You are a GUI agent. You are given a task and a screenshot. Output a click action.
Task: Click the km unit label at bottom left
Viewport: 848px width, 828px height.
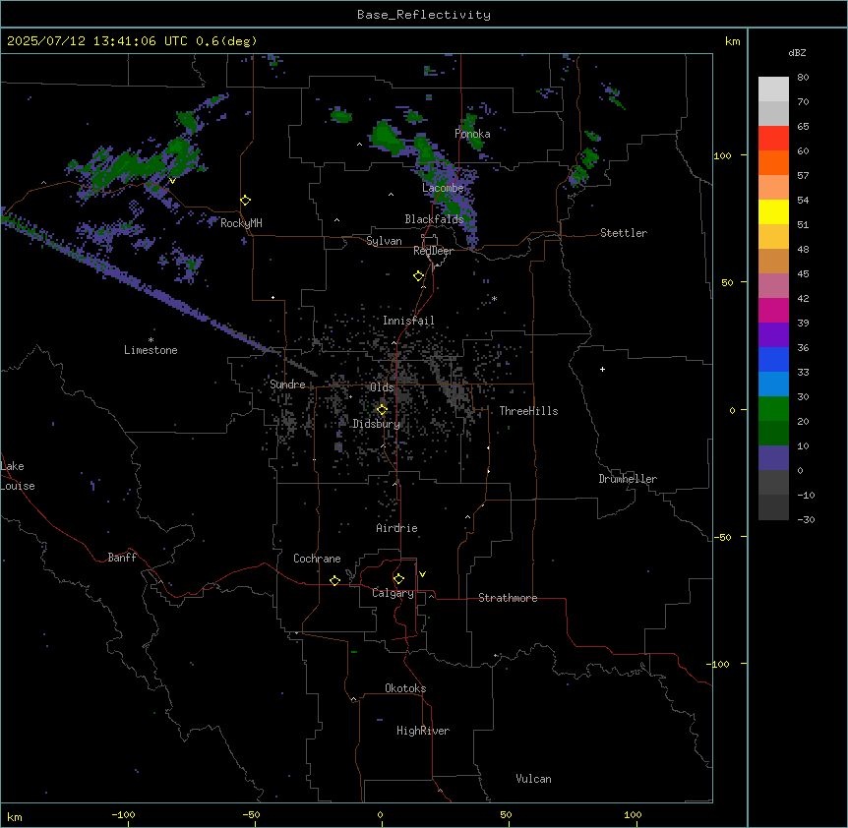[15, 817]
